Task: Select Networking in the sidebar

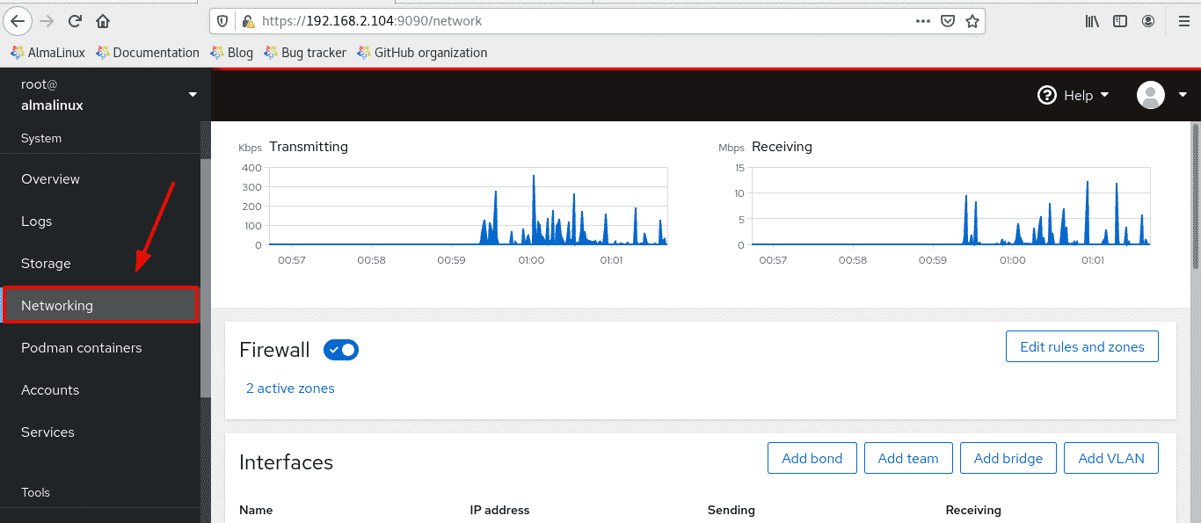Action: pos(100,306)
